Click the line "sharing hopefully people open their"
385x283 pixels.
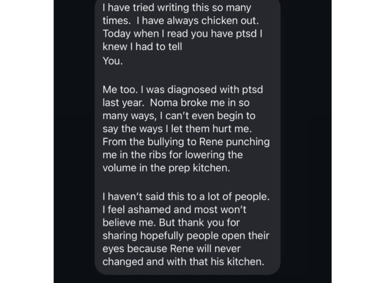click(x=186, y=236)
